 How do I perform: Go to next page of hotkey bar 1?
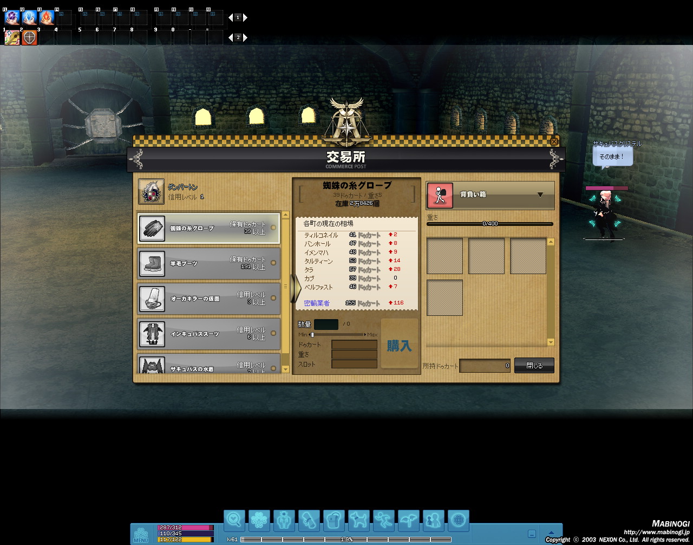pos(245,18)
